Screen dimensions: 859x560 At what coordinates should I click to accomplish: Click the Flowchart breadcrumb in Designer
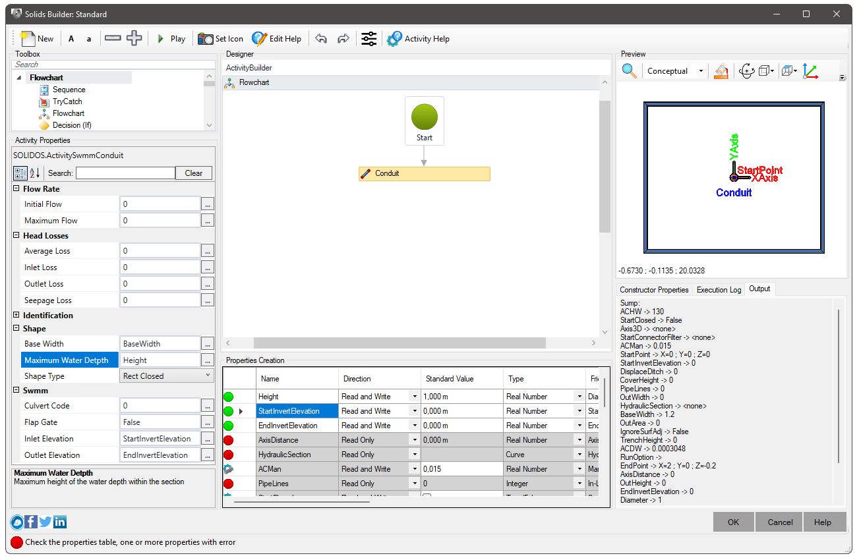click(254, 83)
